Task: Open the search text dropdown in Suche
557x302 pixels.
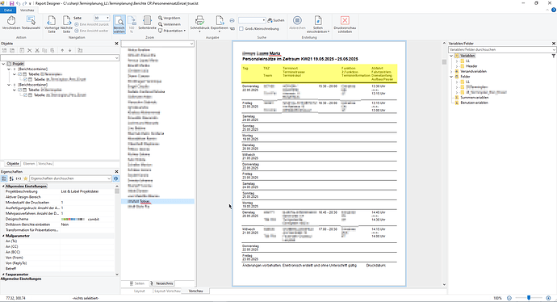Action: (264, 20)
